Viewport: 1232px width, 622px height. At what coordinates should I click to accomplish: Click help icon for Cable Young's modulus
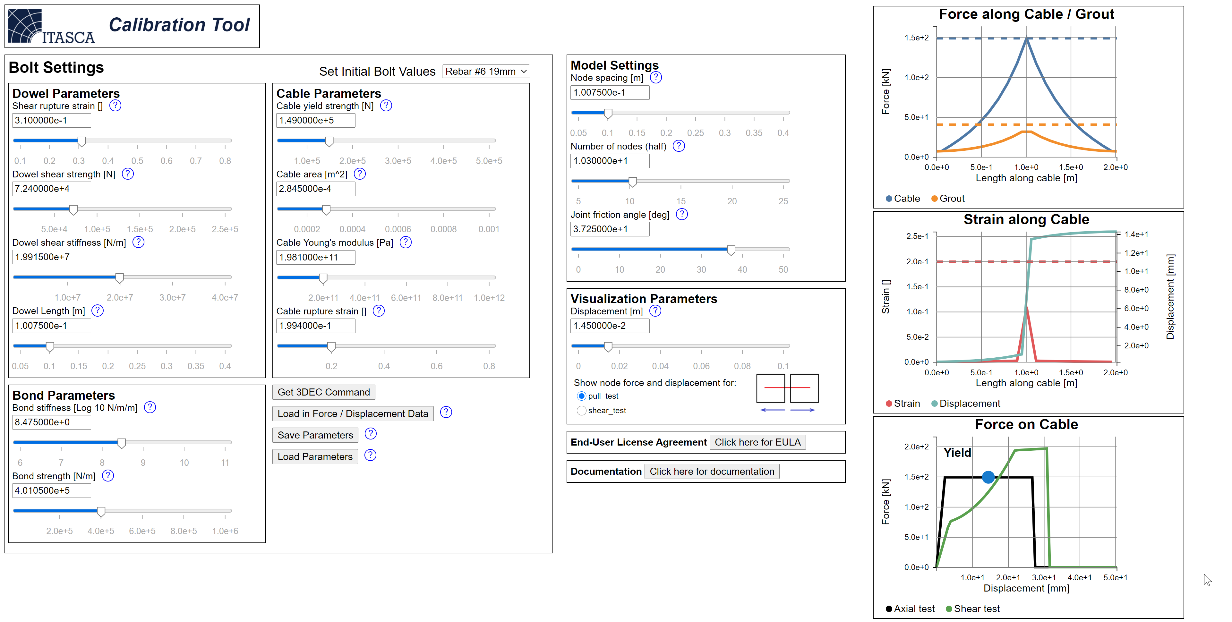(406, 243)
